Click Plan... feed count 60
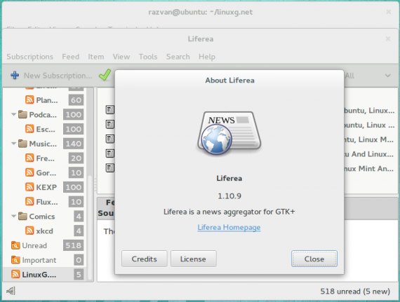The height and width of the screenshot is (302, 400). click(x=76, y=99)
